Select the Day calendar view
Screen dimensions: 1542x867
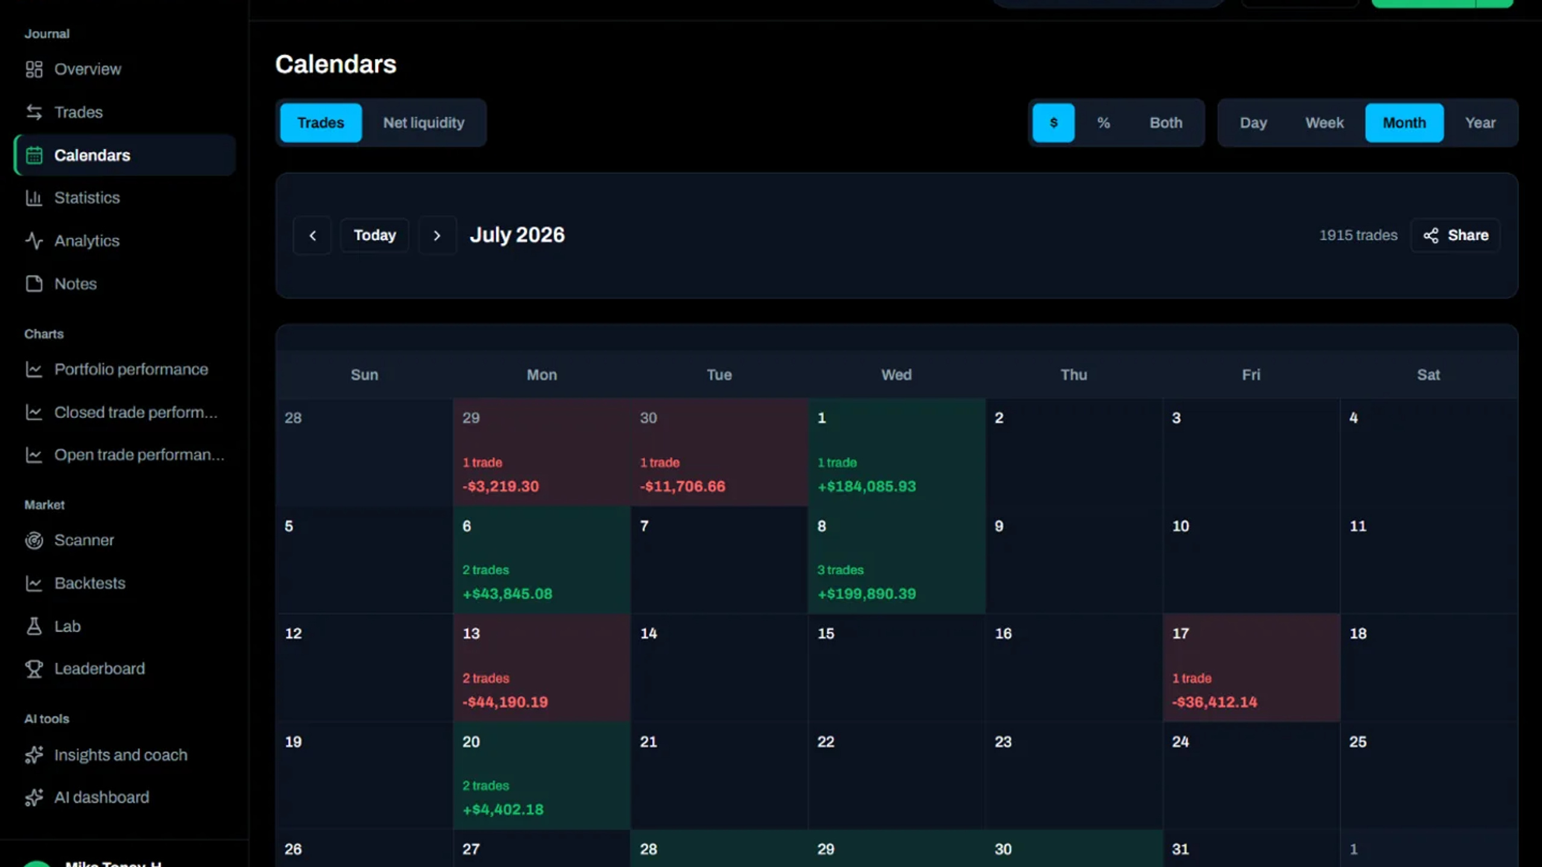click(x=1253, y=123)
